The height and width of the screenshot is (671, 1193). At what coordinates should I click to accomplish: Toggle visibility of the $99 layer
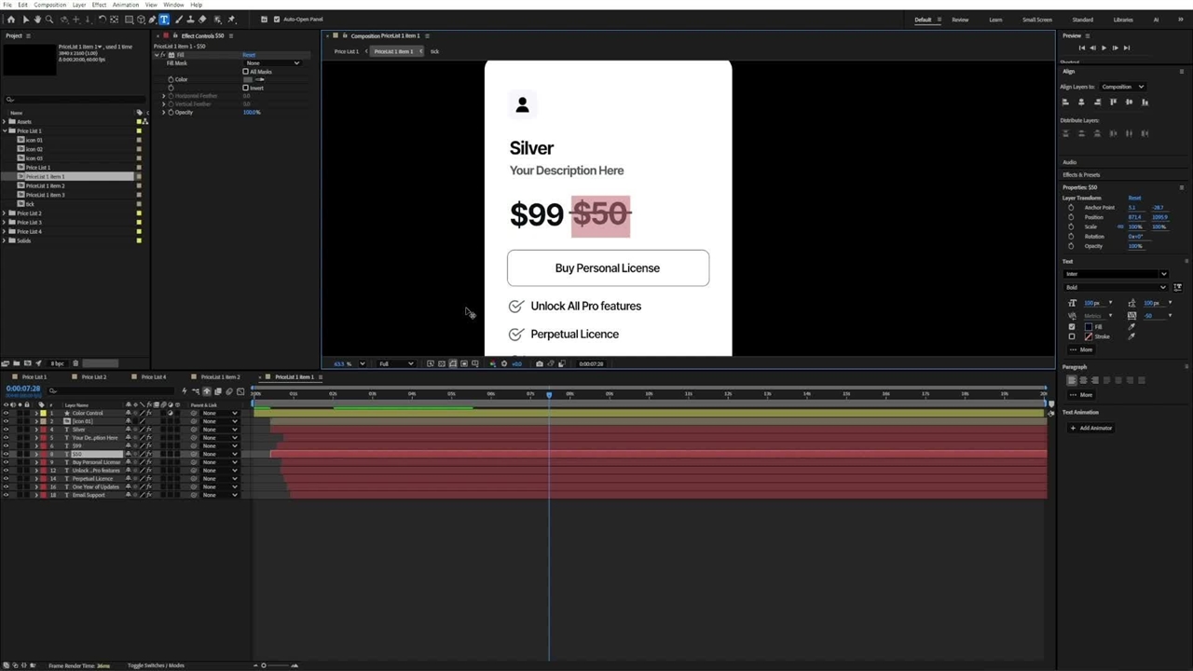[x=6, y=445]
